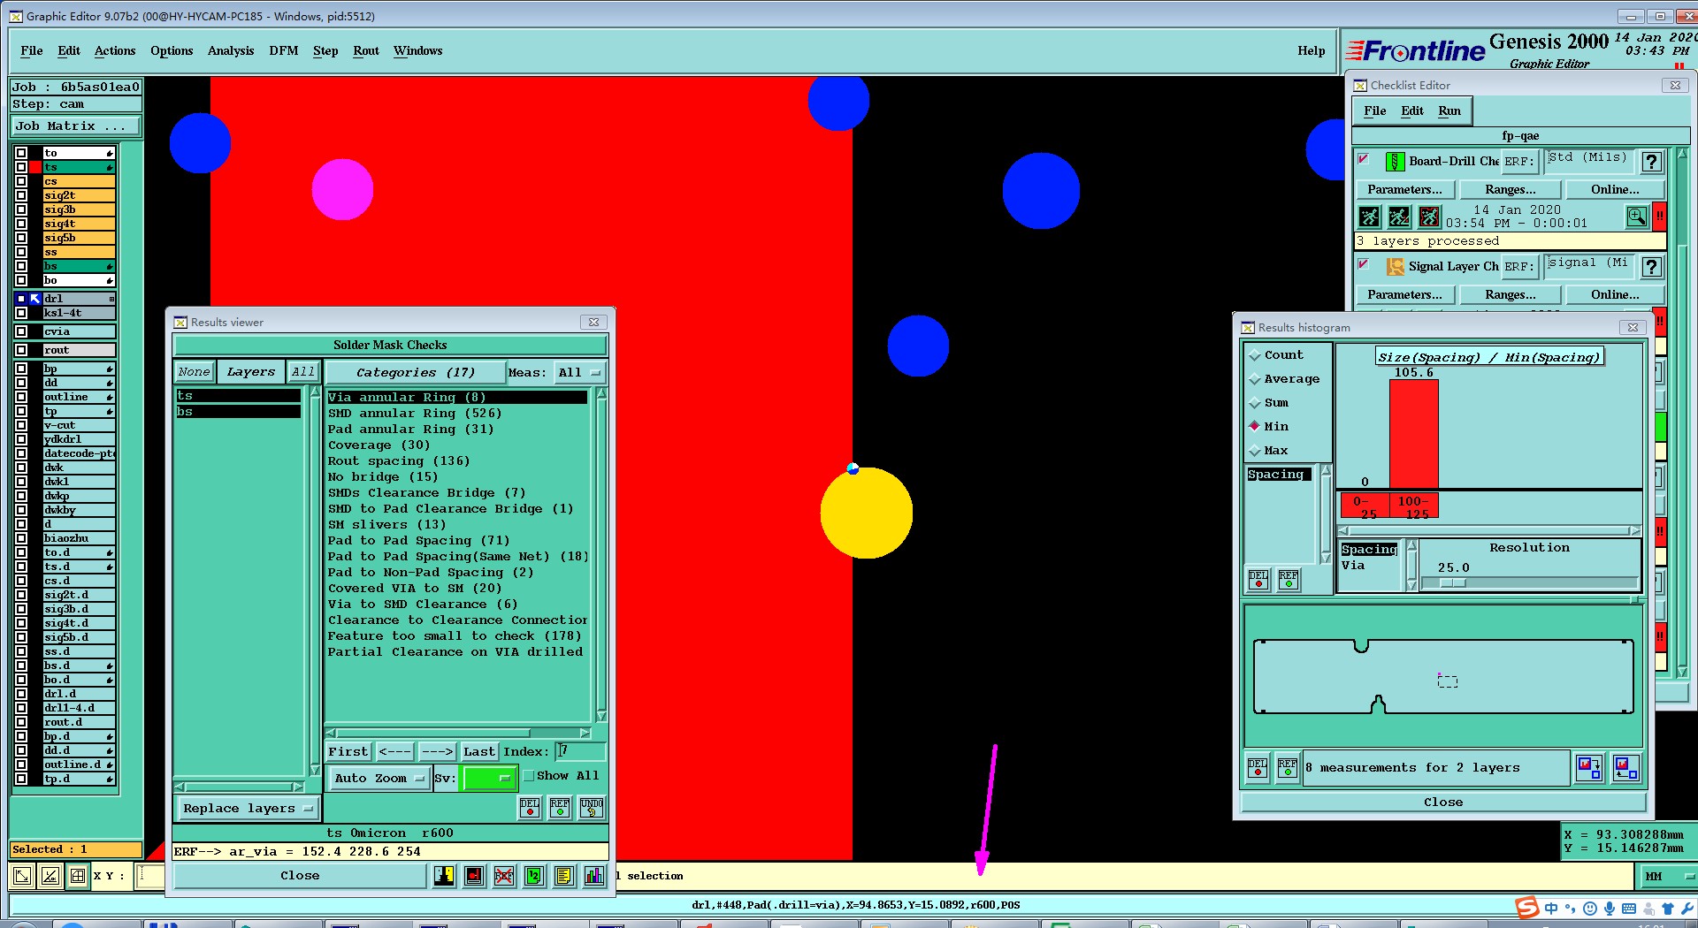Screen dimensions: 1698x928
Task: Uncheck the Signal Layer Check checkbox
Action: (x=1364, y=264)
